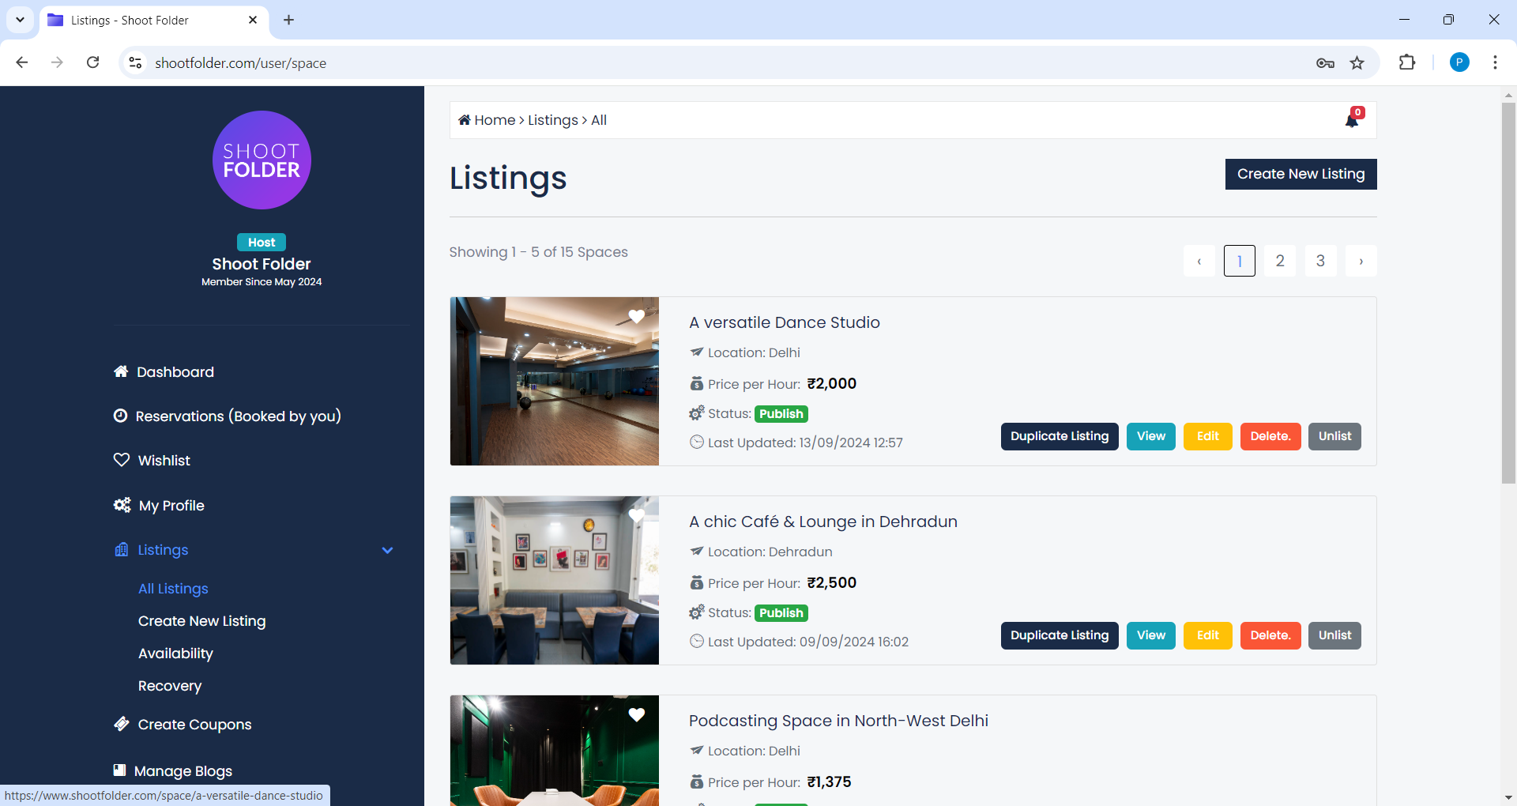Viewport: 1517px width, 806px height.
Task: Click the browser address bar URL
Action: pos(240,63)
